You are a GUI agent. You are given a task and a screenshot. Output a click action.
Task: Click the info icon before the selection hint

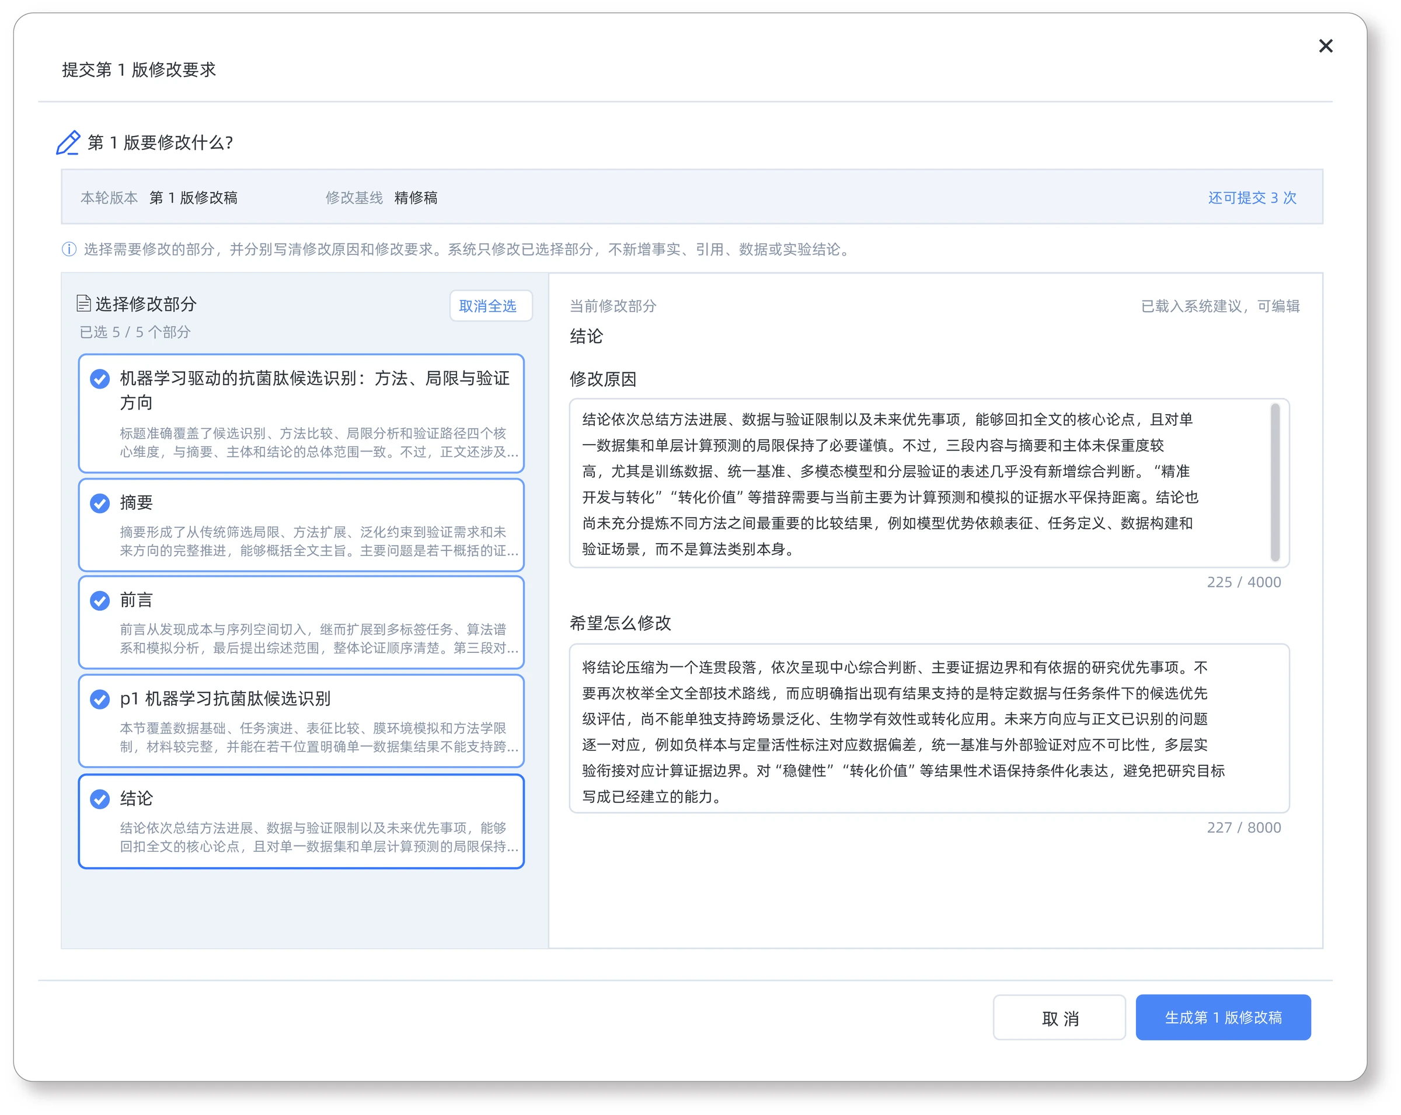tap(69, 249)
